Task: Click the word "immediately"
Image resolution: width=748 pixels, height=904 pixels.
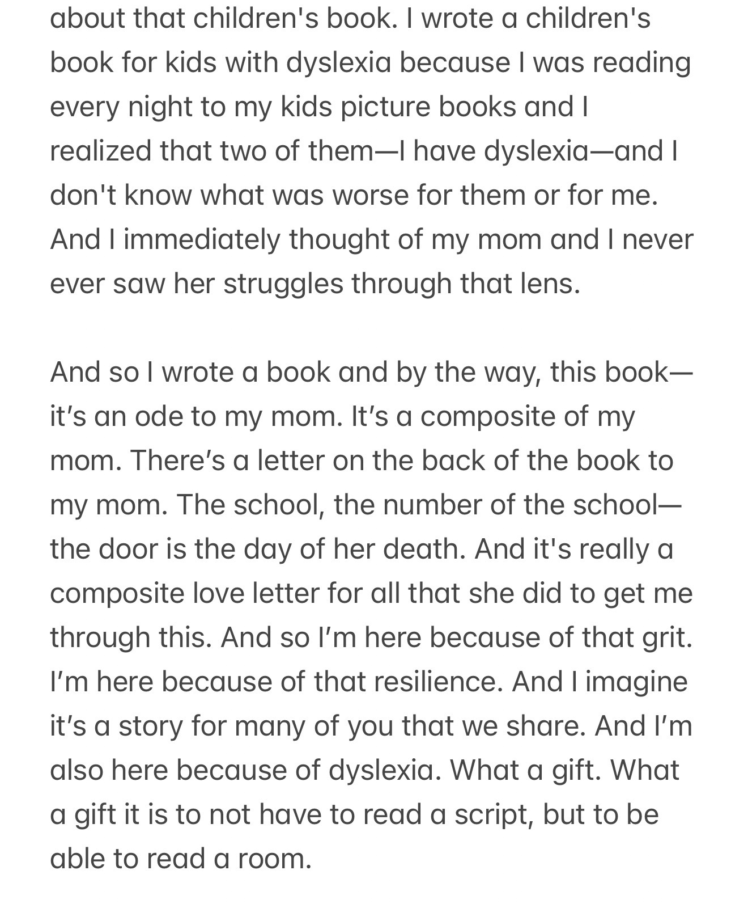Action: tap(202, 239)
